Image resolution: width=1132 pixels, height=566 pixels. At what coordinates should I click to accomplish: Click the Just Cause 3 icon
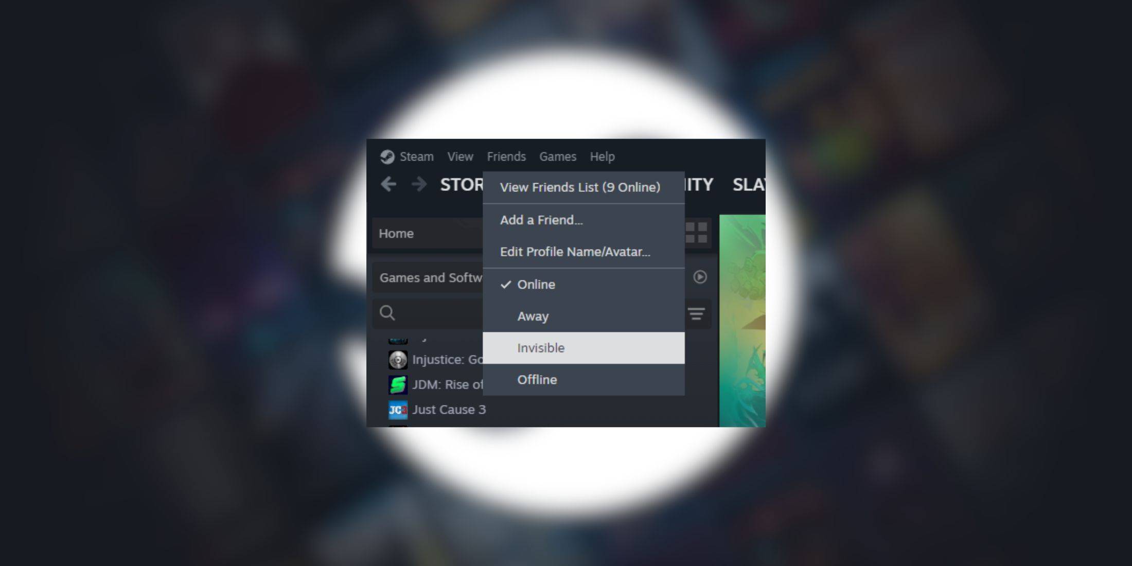click(397, 410)
